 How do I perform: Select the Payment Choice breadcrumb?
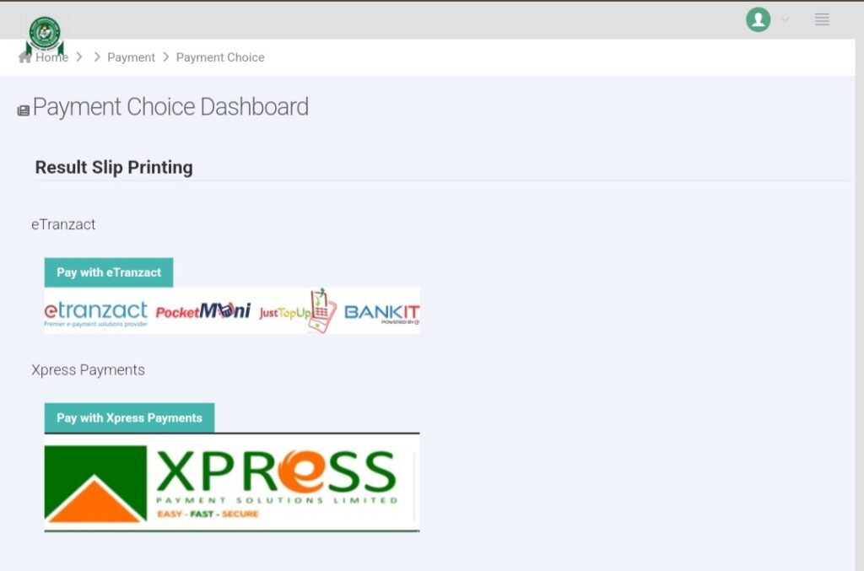[220, 57]
